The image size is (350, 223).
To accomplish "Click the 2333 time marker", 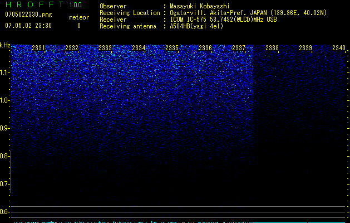I will [105, 48].
